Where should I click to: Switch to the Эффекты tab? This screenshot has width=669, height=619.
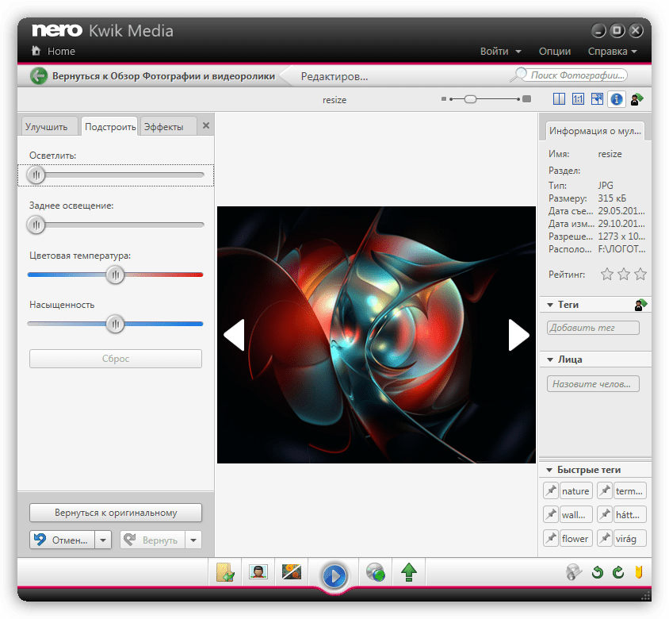click(163, 127)
